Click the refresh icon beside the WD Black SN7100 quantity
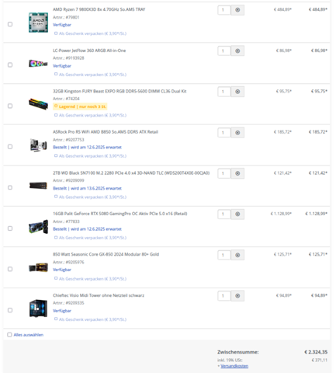Viewport: 336px width, 373px height. pyautogui.click(x=237, y=173)
